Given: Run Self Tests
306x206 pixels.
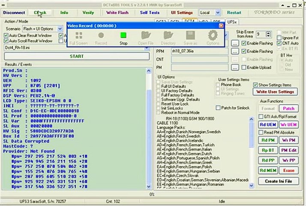Looking at the screenshot, I should (150, 13).
